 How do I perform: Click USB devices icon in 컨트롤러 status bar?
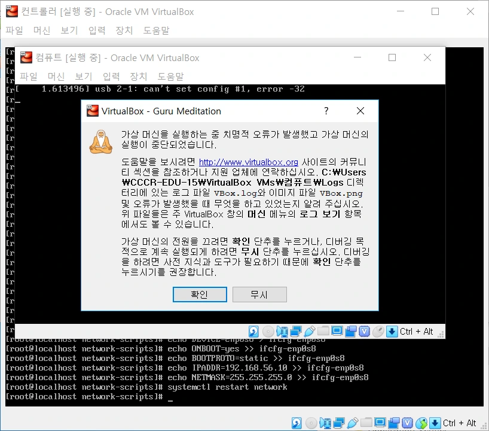(353, 423)
